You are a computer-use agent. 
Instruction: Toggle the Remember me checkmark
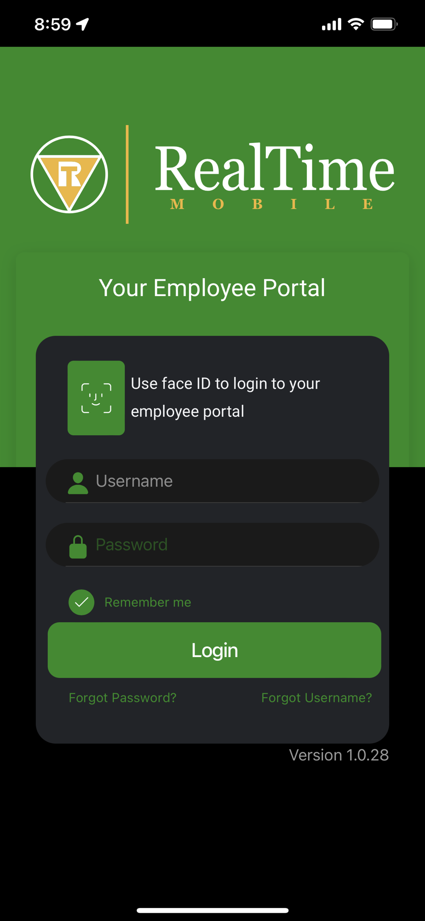[x=81, y=602]
